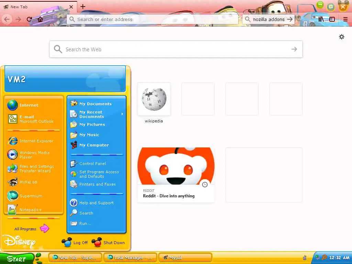Launch Internet from the Start menu
352x264 pixels.
coord(34,105)
